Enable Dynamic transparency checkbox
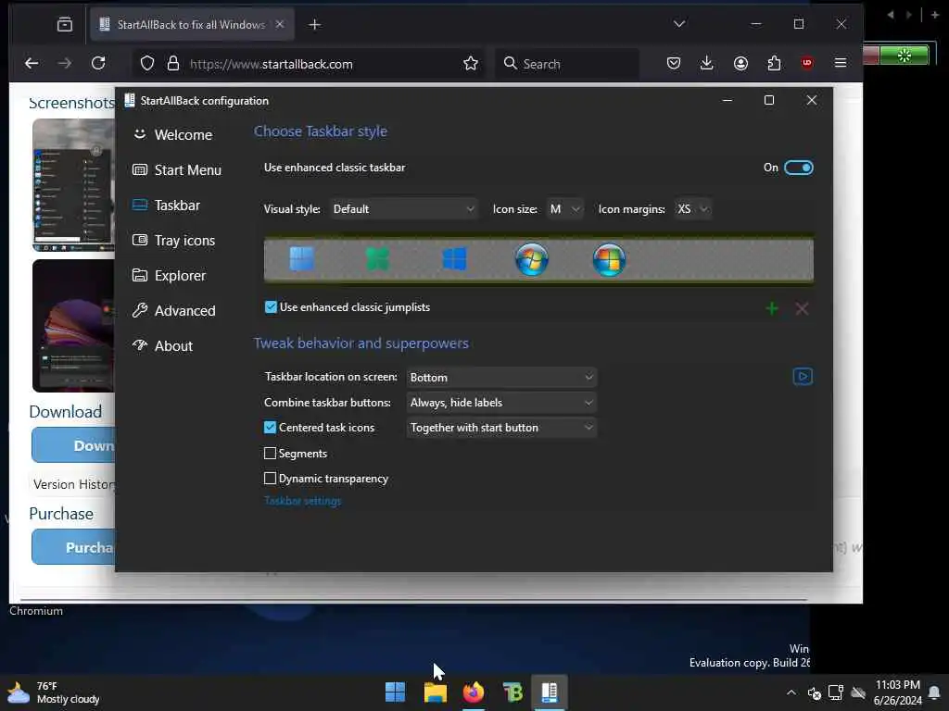949x711 pixels. 270,479
